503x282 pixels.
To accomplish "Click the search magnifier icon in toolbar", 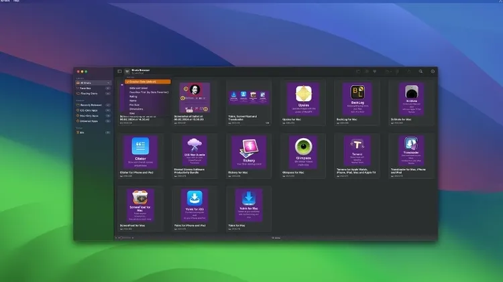I will (x=421, y=71).
